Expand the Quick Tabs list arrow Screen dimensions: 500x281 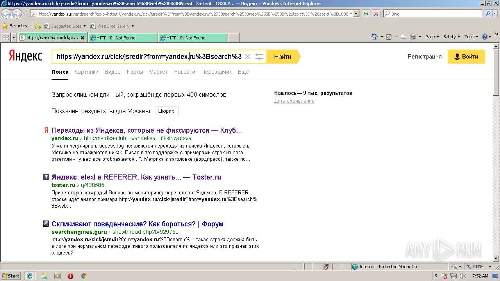[14, 37]
